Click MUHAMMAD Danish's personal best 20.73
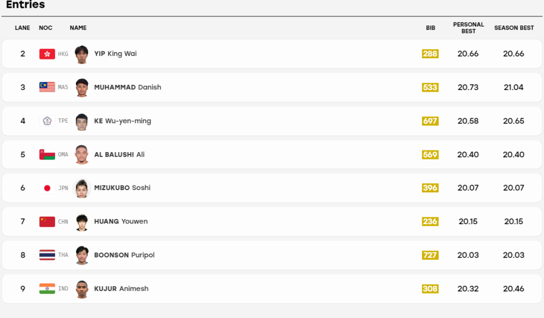Viewport: 544px width, 318px height. 468,87
